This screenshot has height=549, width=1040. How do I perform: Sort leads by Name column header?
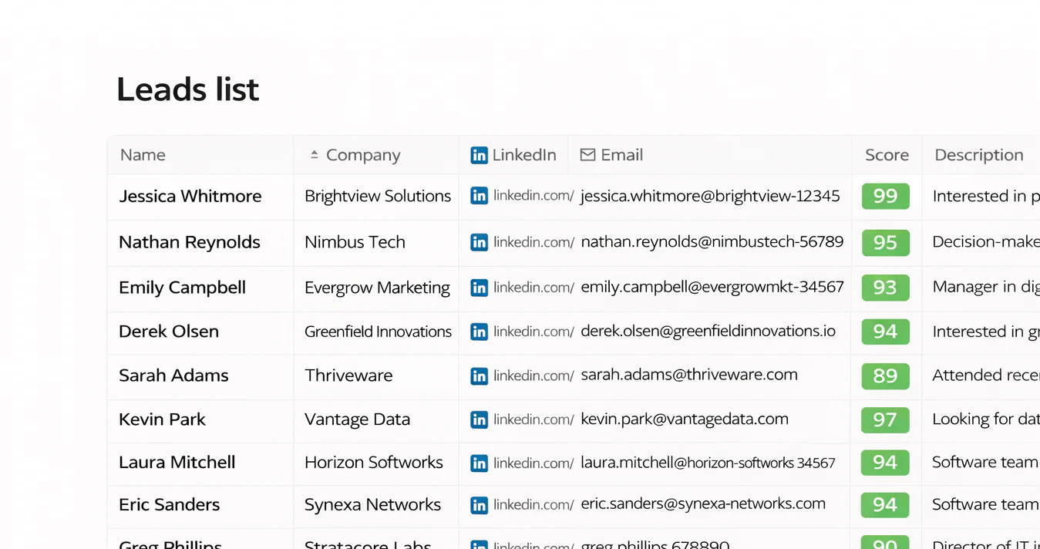pos(143,155)
